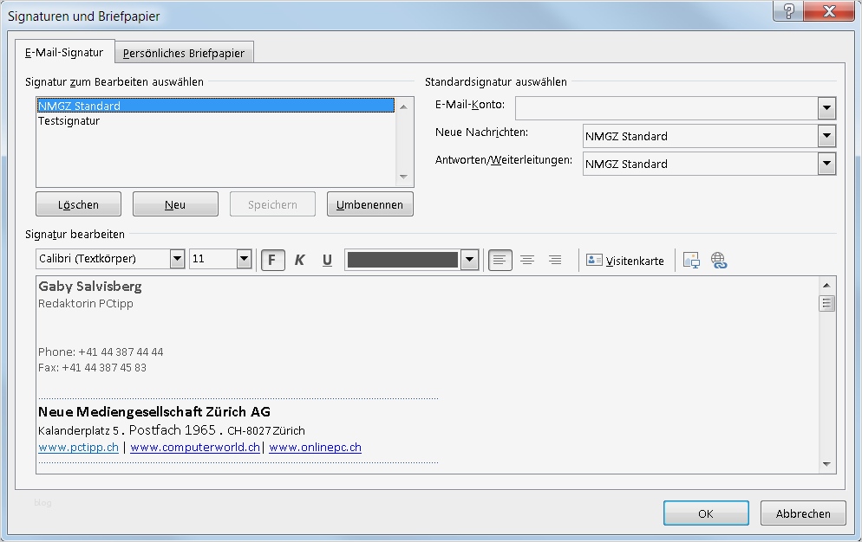862x542 pixels.
Task: Open the Calibri font family dropdown
Action: (x=177, y=259)
